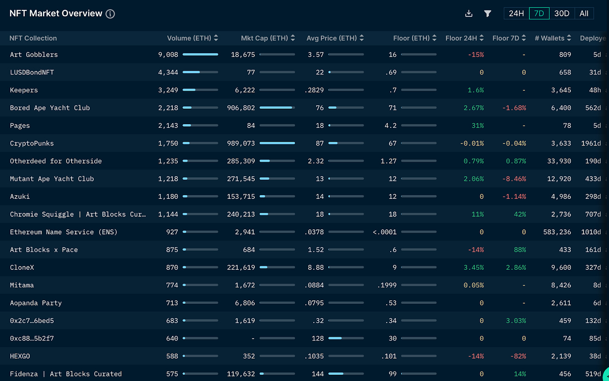Open the filter funnel icon
Image resolution: width=609 pixels, height=381 pixels.
(488, 14)
